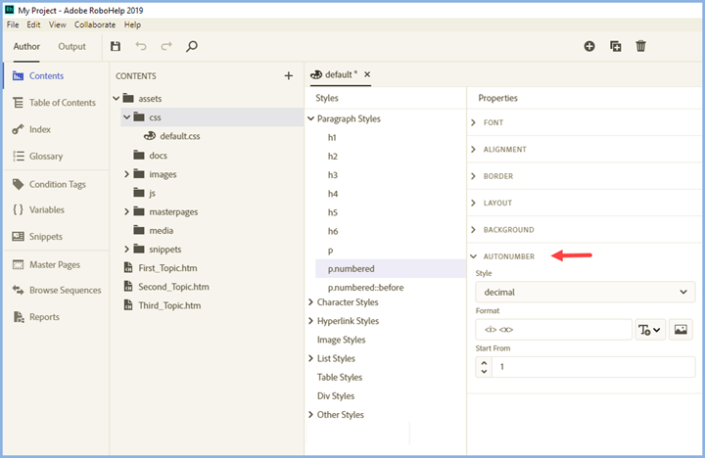The height and width of the screenshot is (459, 705).
Task: Expand the FONT properties section
Action: [x=475, y=122]
